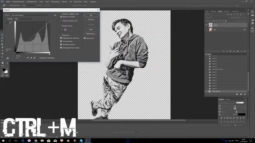Open the Фильтр menu
The image size is (255, 143).
click(x=65, y=2)
